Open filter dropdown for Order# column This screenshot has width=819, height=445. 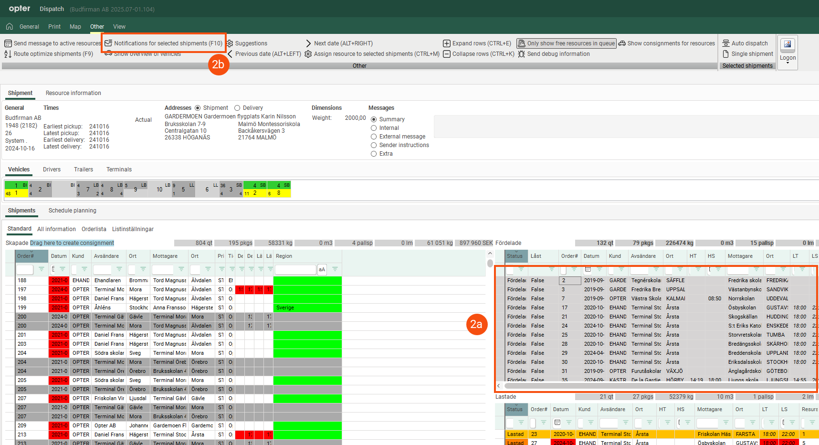(42, 269)
